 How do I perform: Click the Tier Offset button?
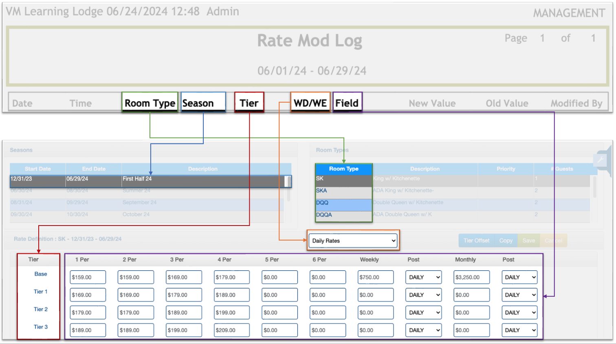[x=476, y=241]
